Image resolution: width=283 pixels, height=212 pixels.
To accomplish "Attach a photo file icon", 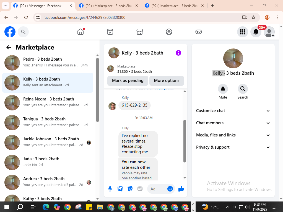I will tap(120, 189).
